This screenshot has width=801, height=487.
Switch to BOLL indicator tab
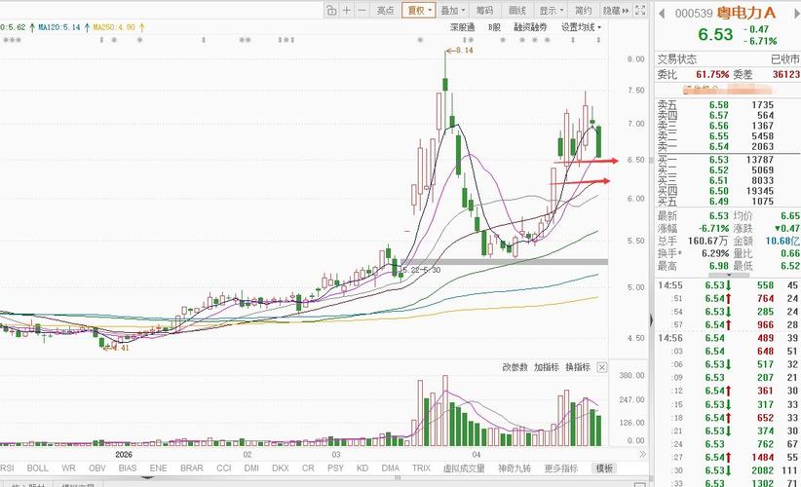(37, 468)
